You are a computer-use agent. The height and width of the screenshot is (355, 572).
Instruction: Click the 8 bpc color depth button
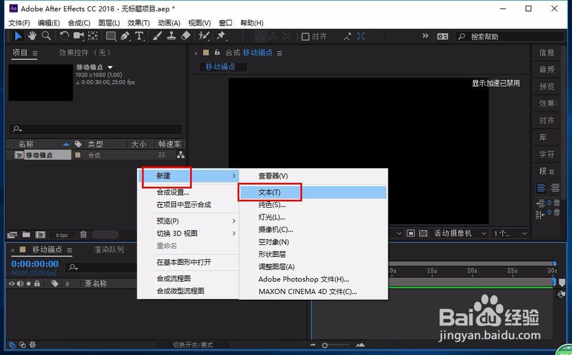(x=62, y=235)
